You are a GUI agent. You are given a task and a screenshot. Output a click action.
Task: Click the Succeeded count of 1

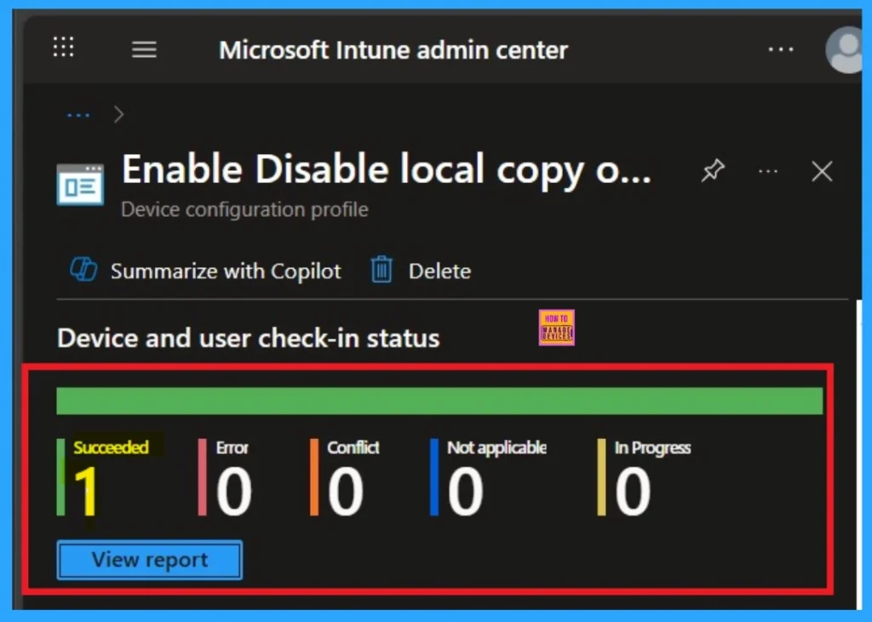[86, 491]
